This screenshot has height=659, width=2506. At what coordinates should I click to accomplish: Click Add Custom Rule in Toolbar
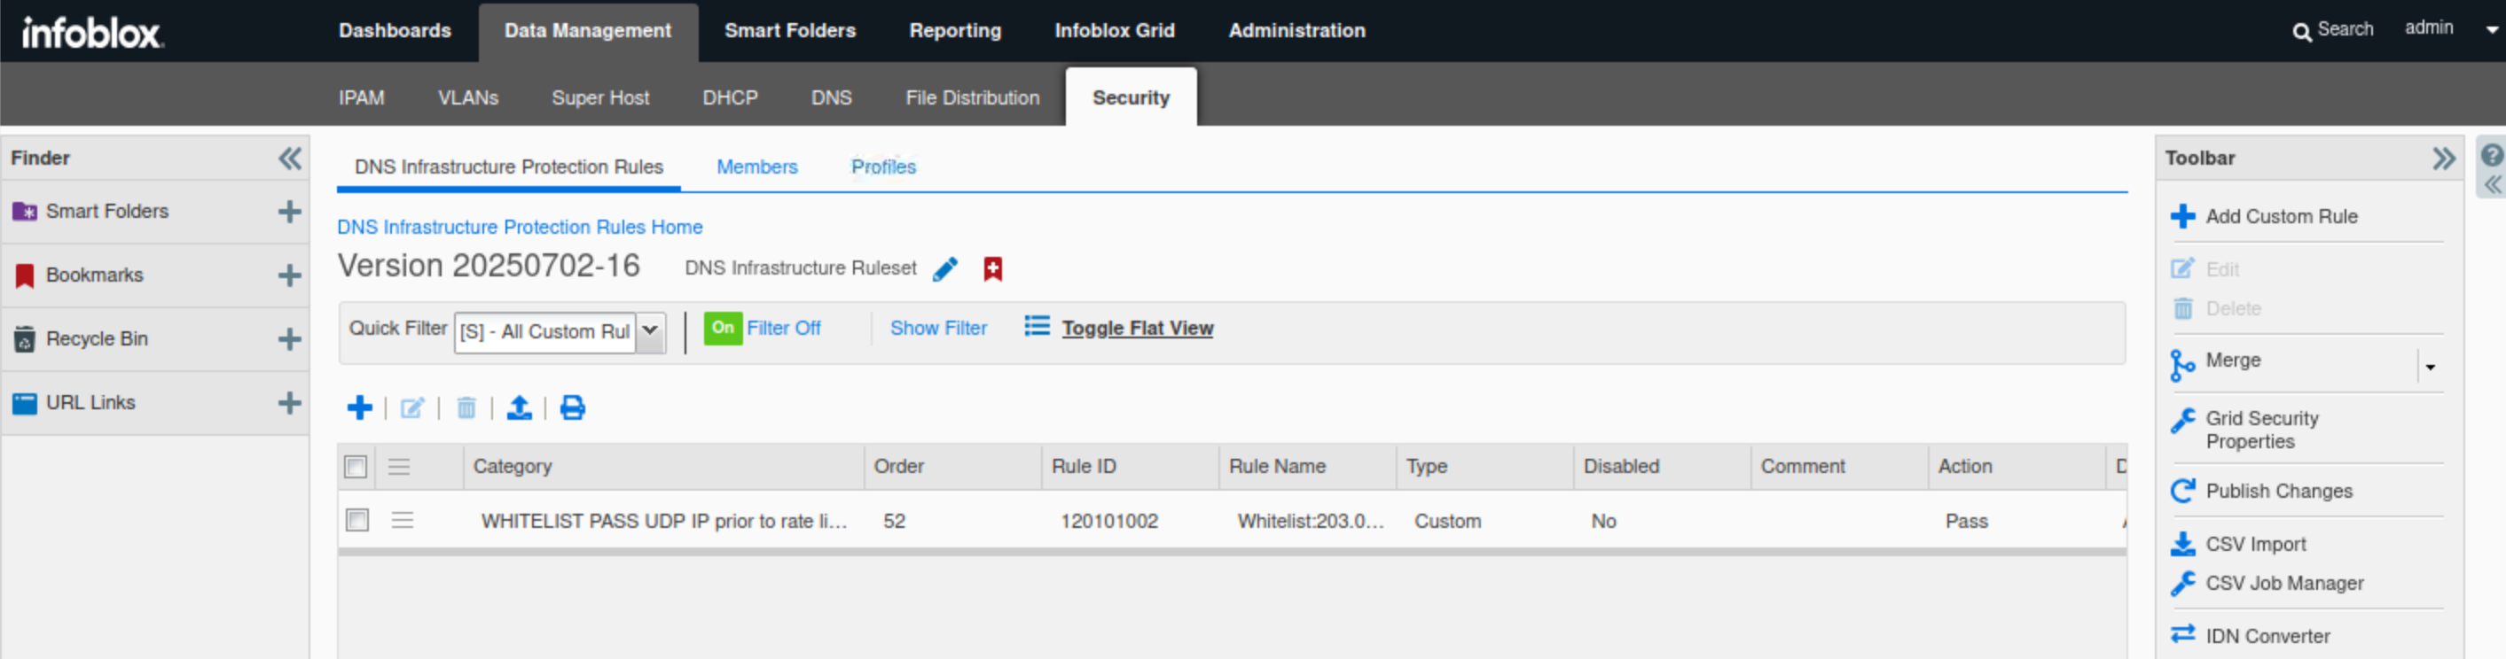(x=2282, y=217)
